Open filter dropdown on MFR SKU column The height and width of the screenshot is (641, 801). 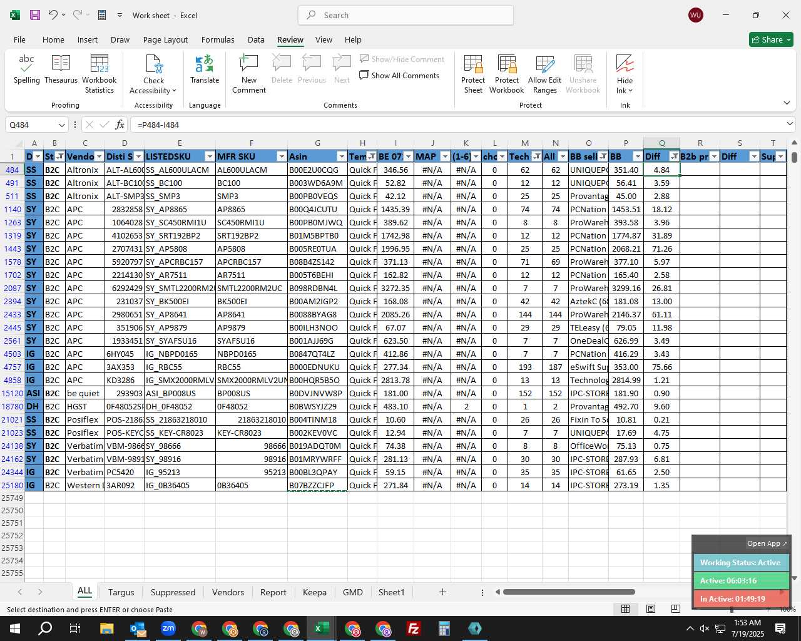pos(282,156)
